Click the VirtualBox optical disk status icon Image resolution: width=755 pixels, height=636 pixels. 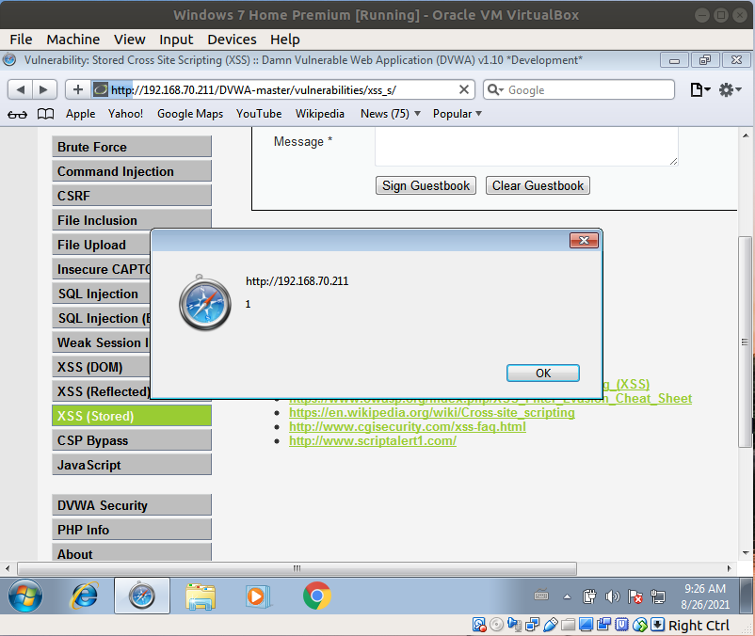[496, 625]
